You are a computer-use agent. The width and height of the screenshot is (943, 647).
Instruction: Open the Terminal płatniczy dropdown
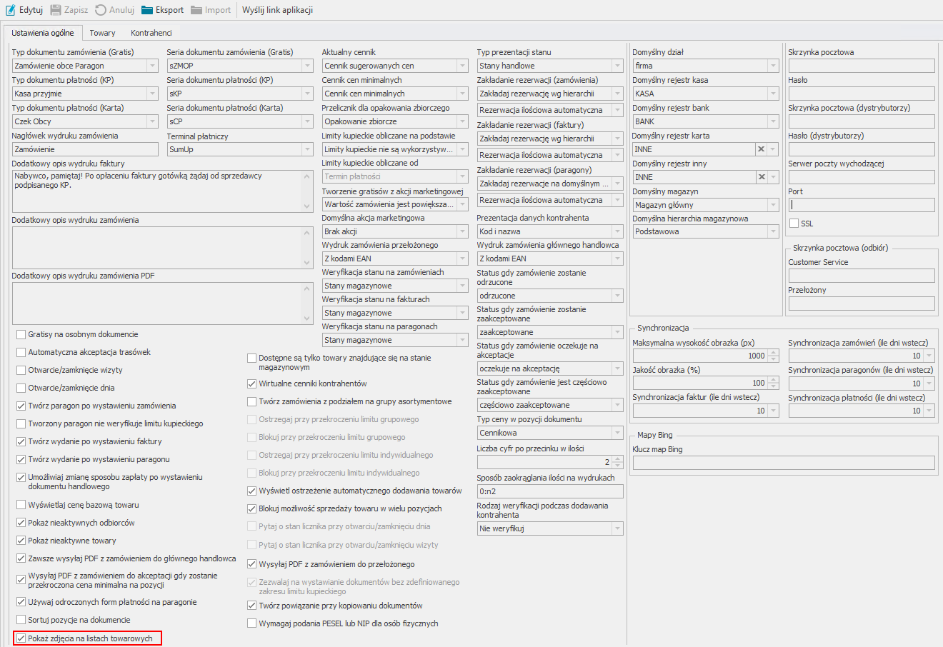click(x=307, y=149)
